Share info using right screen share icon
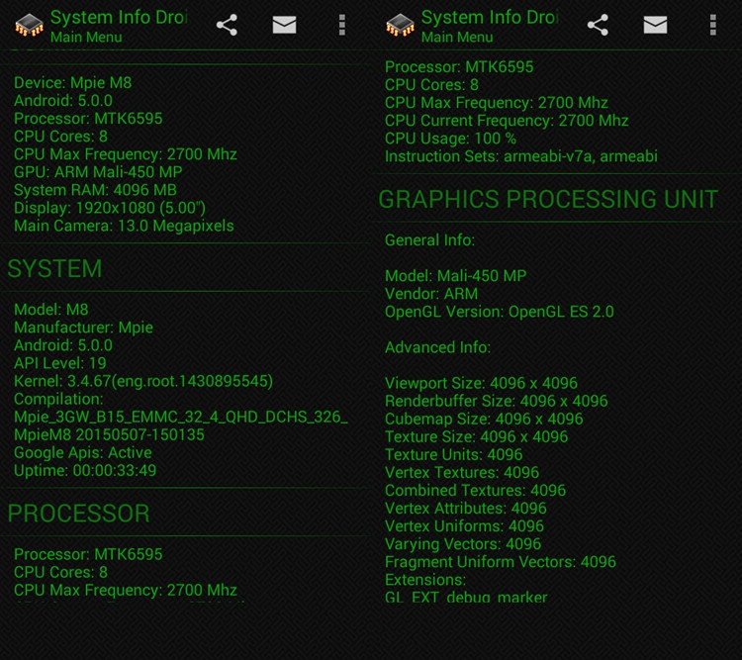Image resolution: width=742 pixels, height=660 pixels. click(x=598, y=25)
